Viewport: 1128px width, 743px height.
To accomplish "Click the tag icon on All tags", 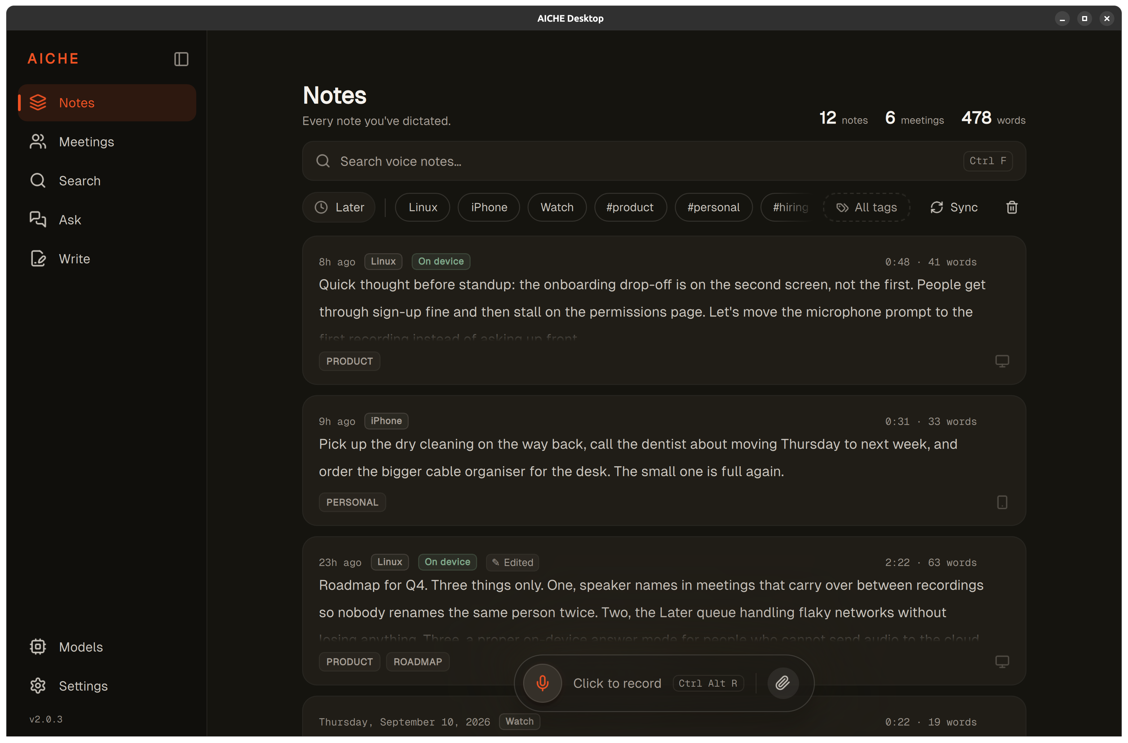I will click(842, 207).
